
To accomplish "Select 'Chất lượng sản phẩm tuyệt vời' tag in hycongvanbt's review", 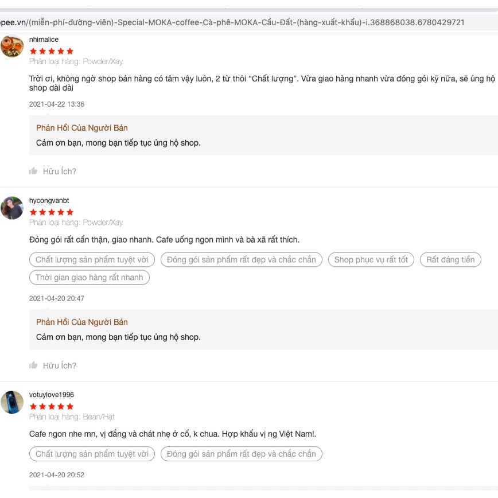I will click(x=92, y=259).
